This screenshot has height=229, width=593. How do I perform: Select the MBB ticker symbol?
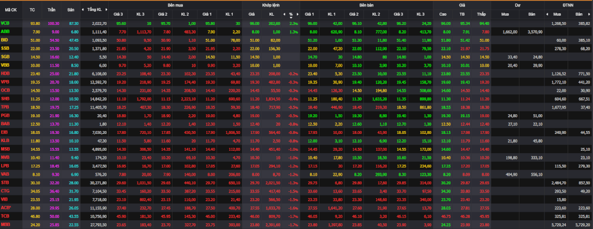(5, 224)
